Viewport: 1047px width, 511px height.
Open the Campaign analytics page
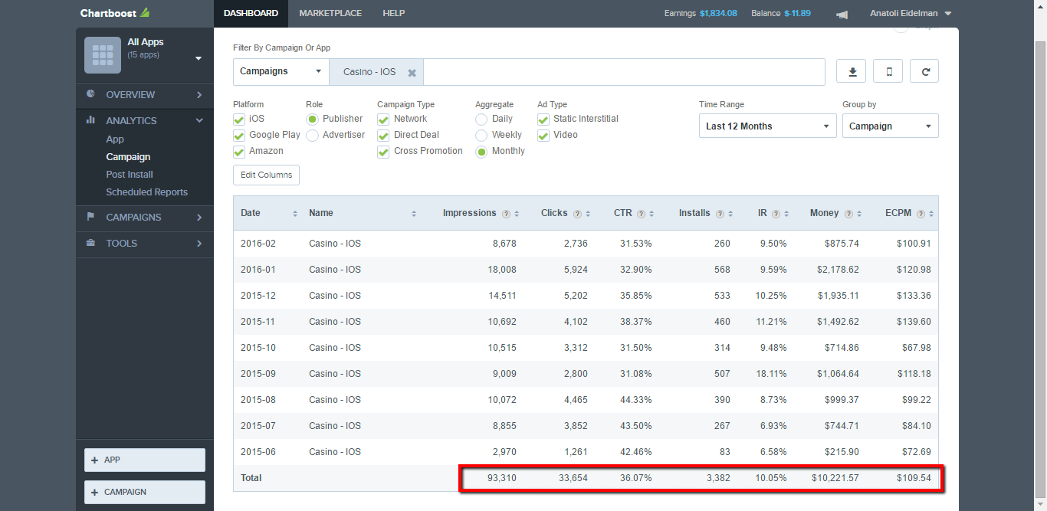coord(128,157)
